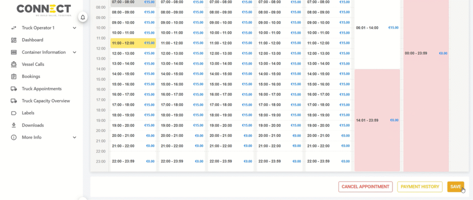Select the 06:01 - 14:00 time slot
473x200 pixels.
376,28
